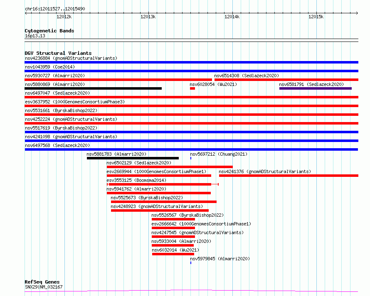Select the purple nsv6581791 feature bar
This screenshot has height=296, width=370.
(316, 88)
